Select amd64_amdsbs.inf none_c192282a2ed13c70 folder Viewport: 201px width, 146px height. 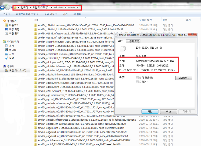tap(82, 124)
